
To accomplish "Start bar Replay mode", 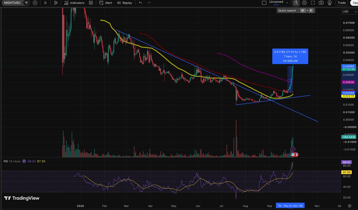I will (124, 3).
